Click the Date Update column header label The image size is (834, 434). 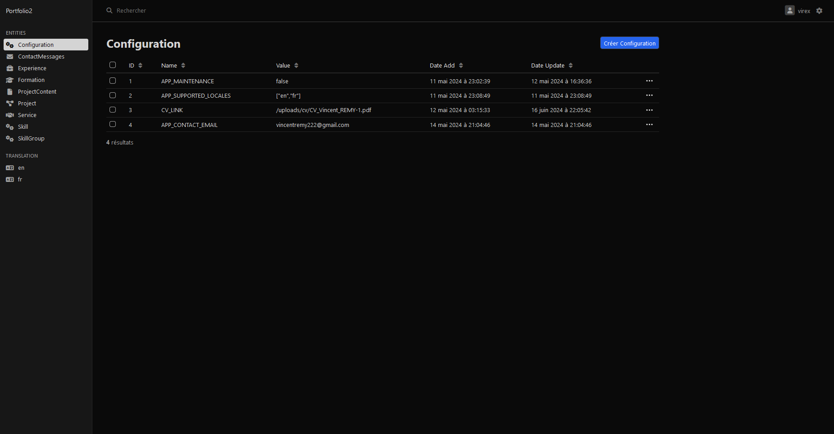click(x=547, y=66)
